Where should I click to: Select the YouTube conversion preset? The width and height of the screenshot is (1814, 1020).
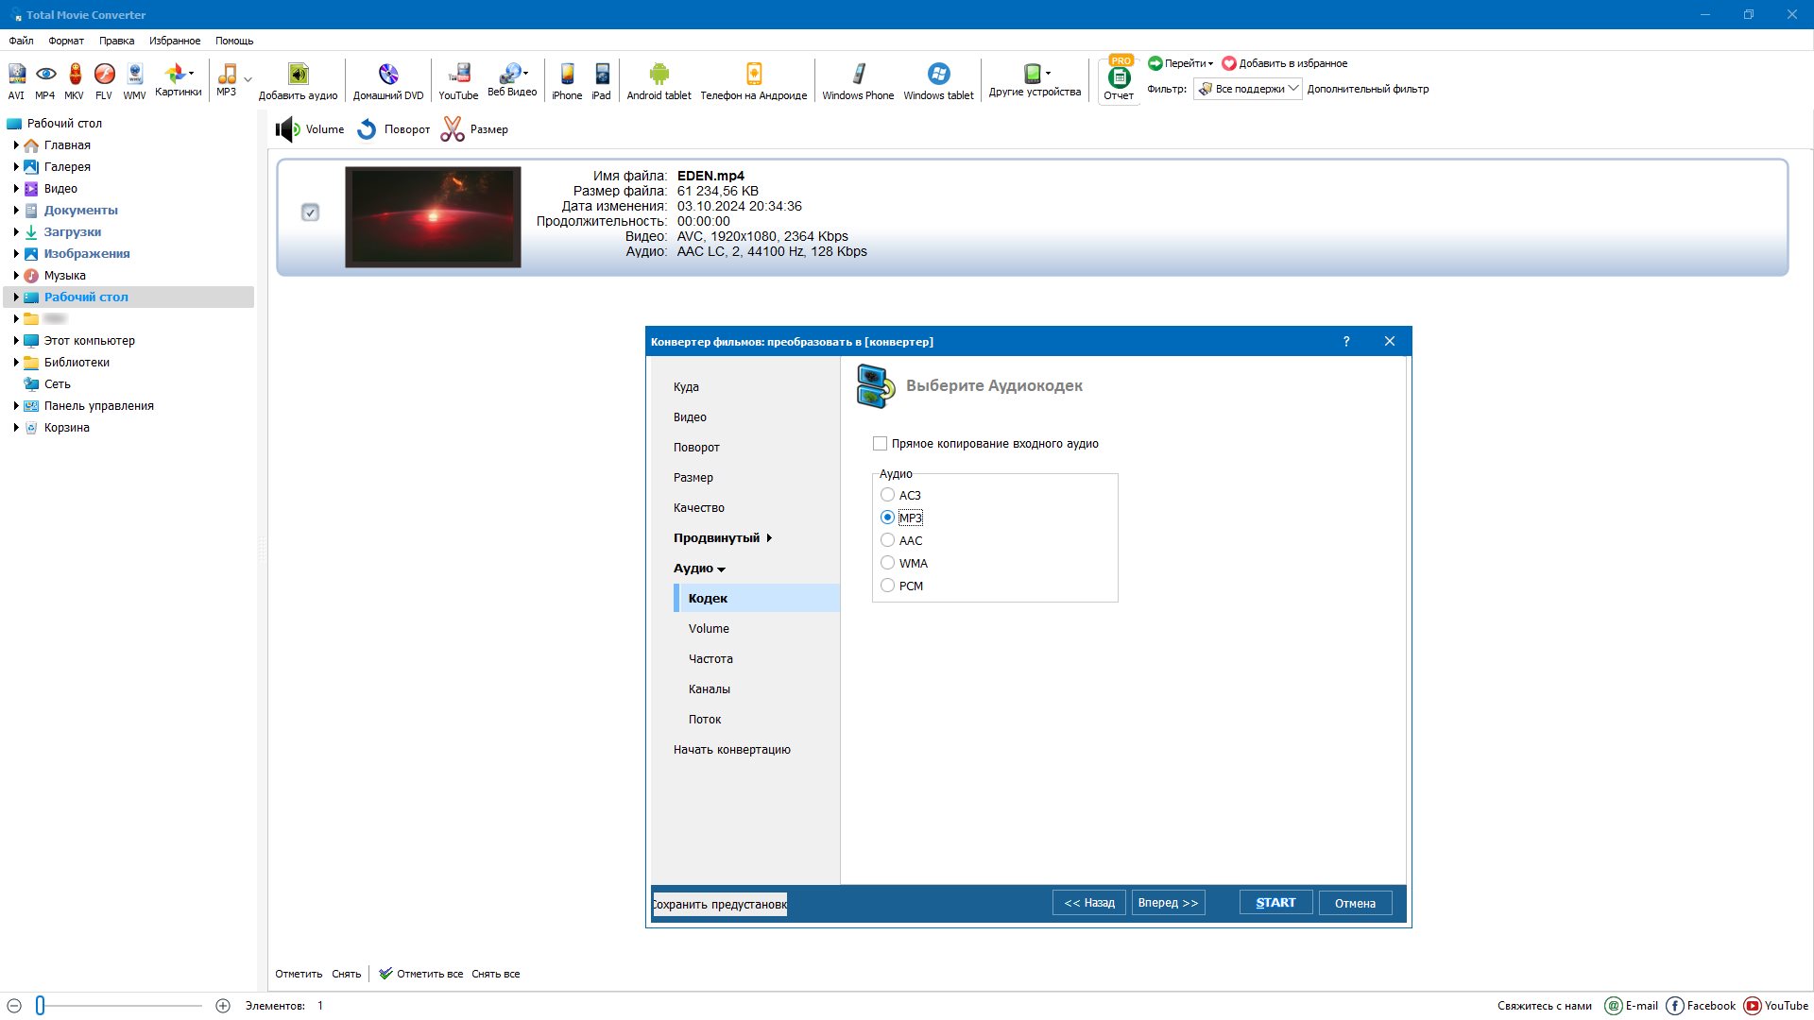click(458, 80)
